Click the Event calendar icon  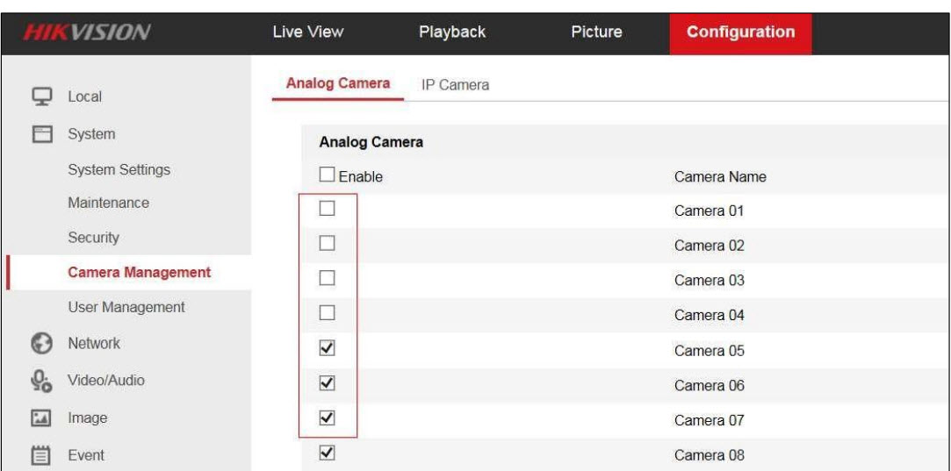[36, 455]
